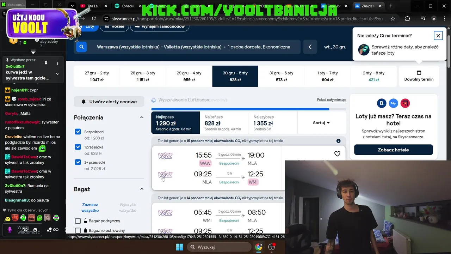
Task: Check the Bagaż podręczny checkbox
Action: (78, 221)
